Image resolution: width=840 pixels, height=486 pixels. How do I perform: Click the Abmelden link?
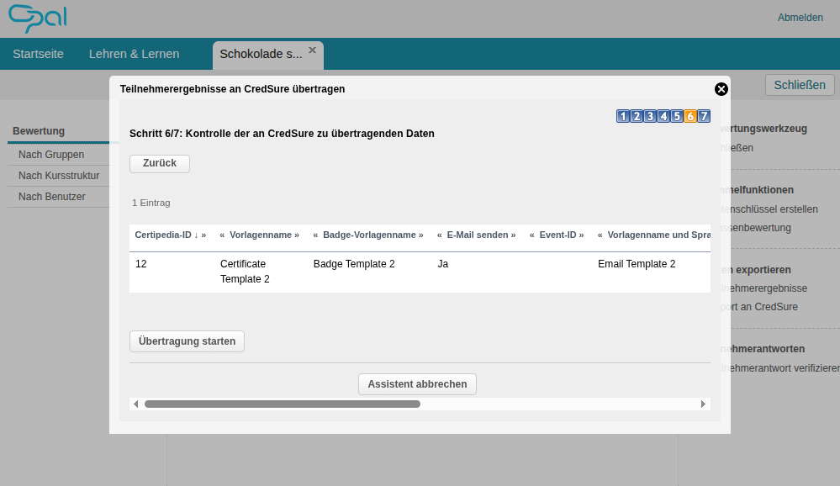pyautogui.click(x=800, y=18)
